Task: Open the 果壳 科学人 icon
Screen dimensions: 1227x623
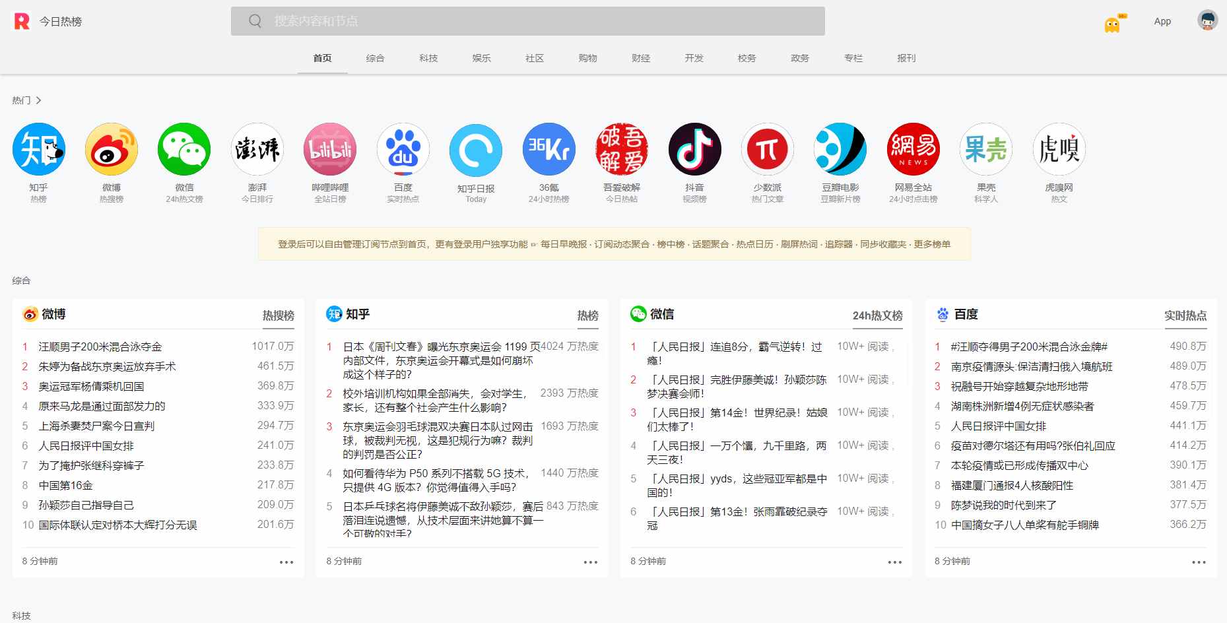Action: (986, 149)
